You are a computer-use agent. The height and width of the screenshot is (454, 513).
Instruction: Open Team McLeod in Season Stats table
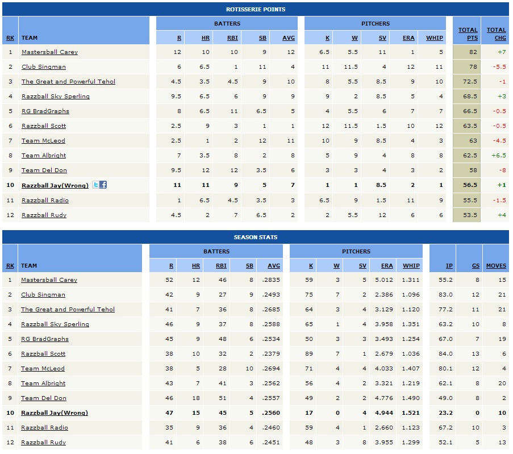(43, 369)
